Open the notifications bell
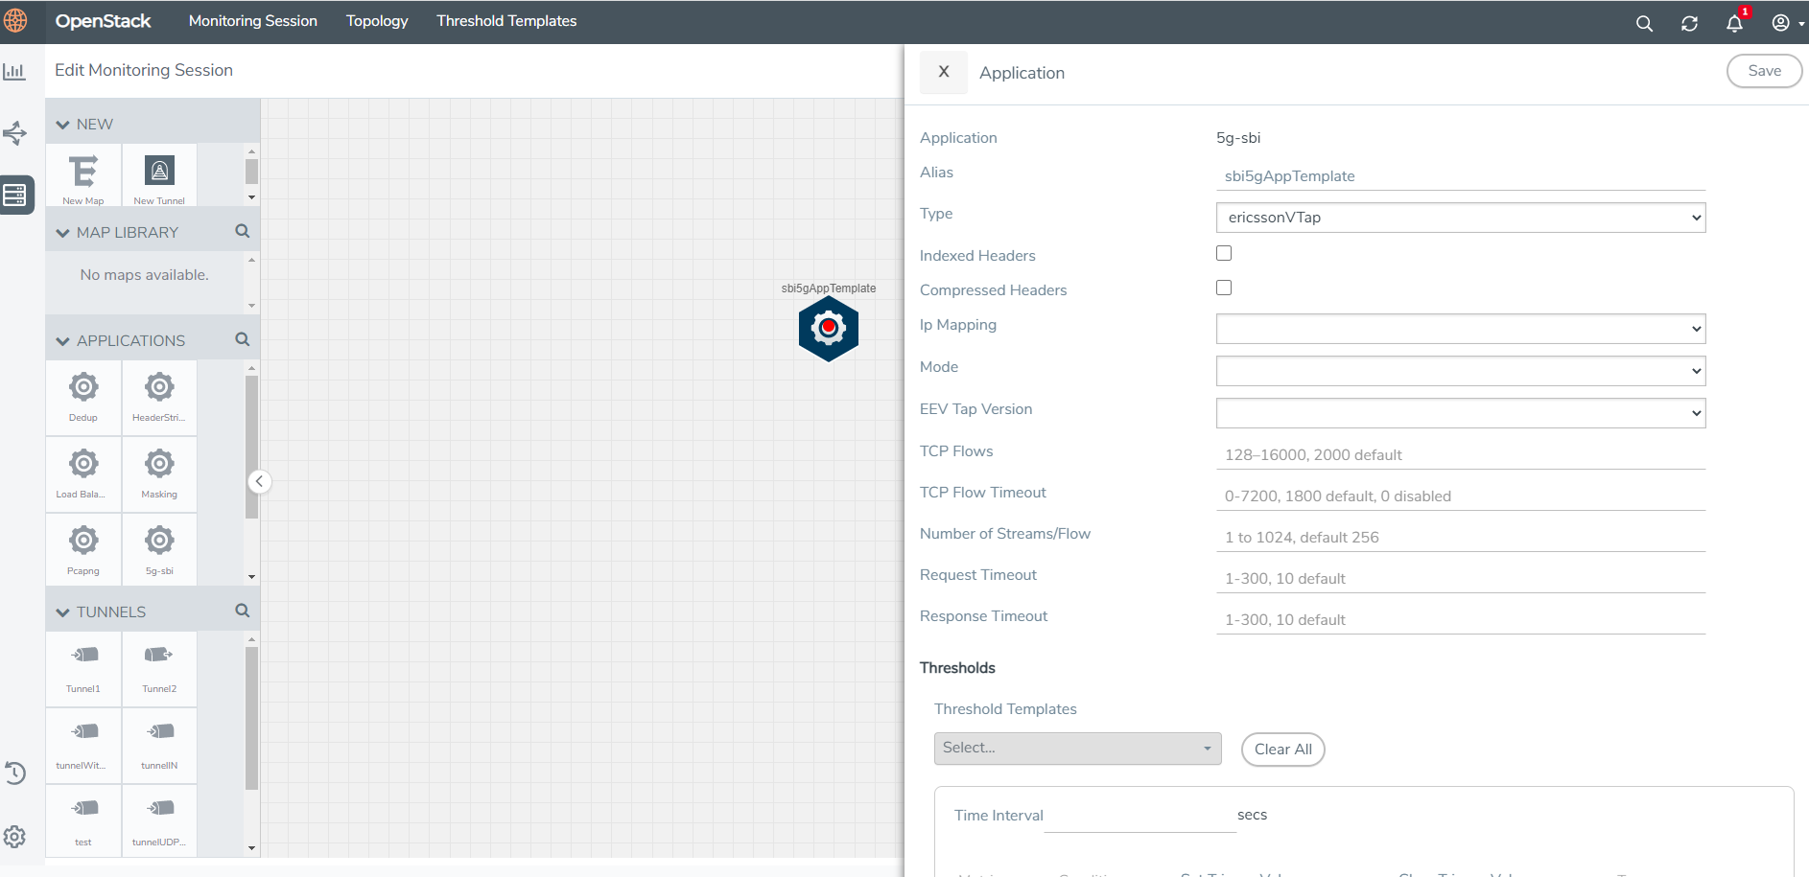 tap(1734, 23)
